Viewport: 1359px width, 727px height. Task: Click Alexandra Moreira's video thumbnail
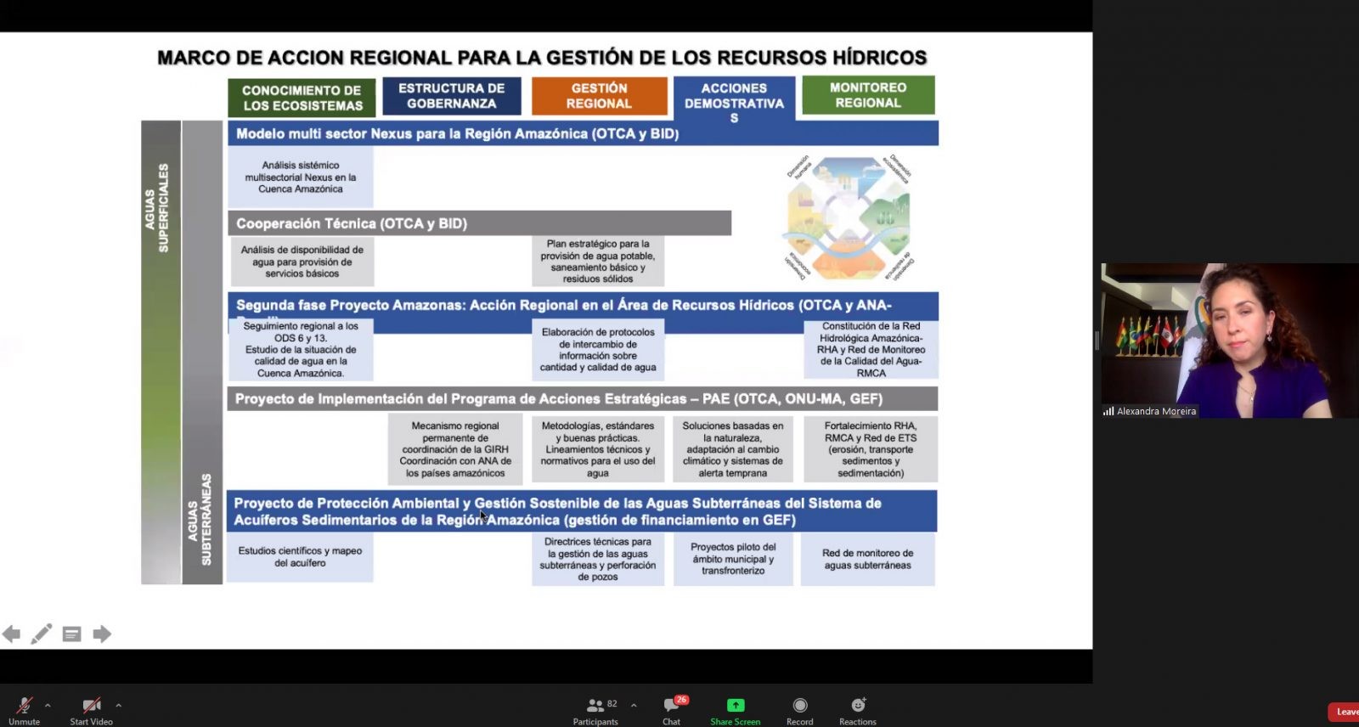pyautogui.click(x=1228, y=340)
